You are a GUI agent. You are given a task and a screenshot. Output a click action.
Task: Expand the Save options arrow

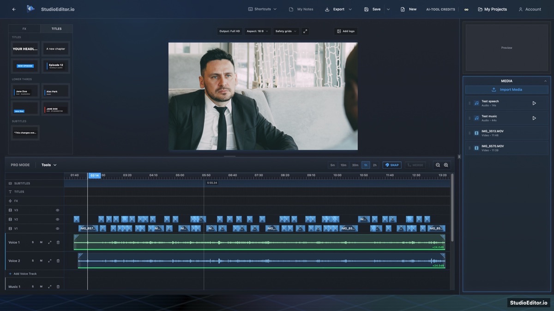388,9
